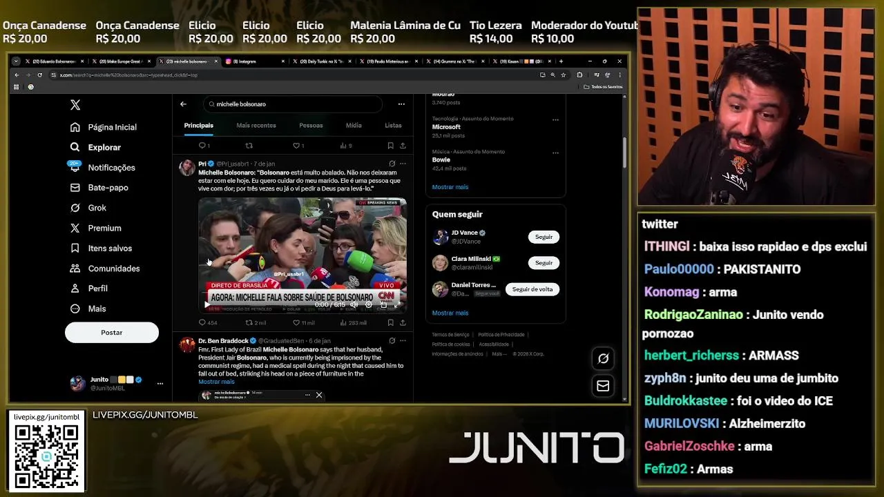This screenshot has width=884, height=497.
Task: Click Mostrar mais on Braddock's post
Action: point(216,382)
